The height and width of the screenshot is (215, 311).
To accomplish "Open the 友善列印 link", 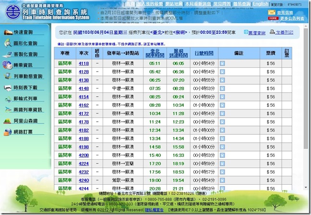I will 284,32.
